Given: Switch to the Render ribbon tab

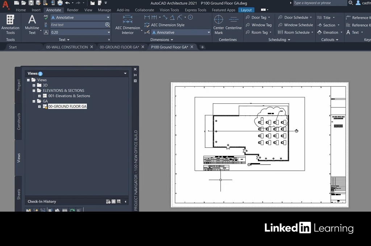Looking at the screenshot, I should click(72, 10).
